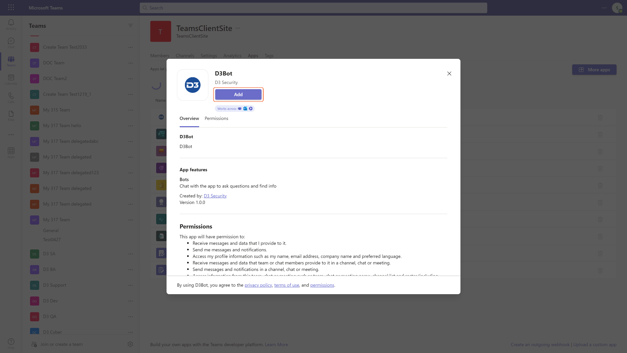Image resolution: width=627 pixels, height=353 pixels.
Task: Click the app launcher waffle icon
Action: coord(11,7)
